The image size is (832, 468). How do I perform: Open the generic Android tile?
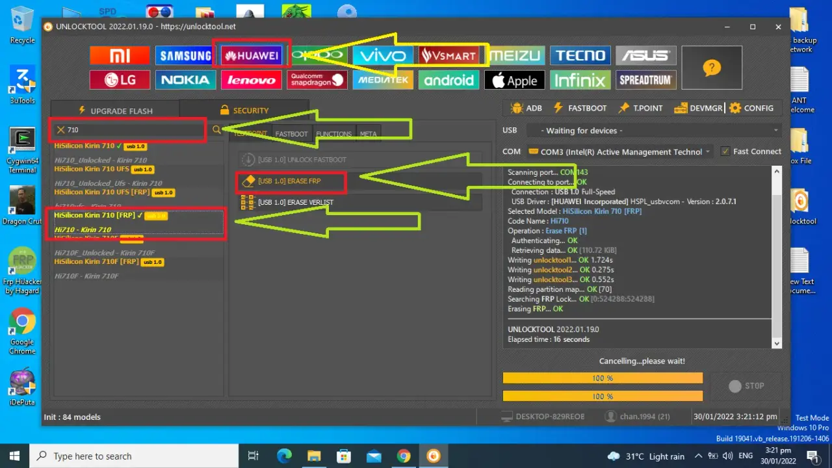coord(448,80)
